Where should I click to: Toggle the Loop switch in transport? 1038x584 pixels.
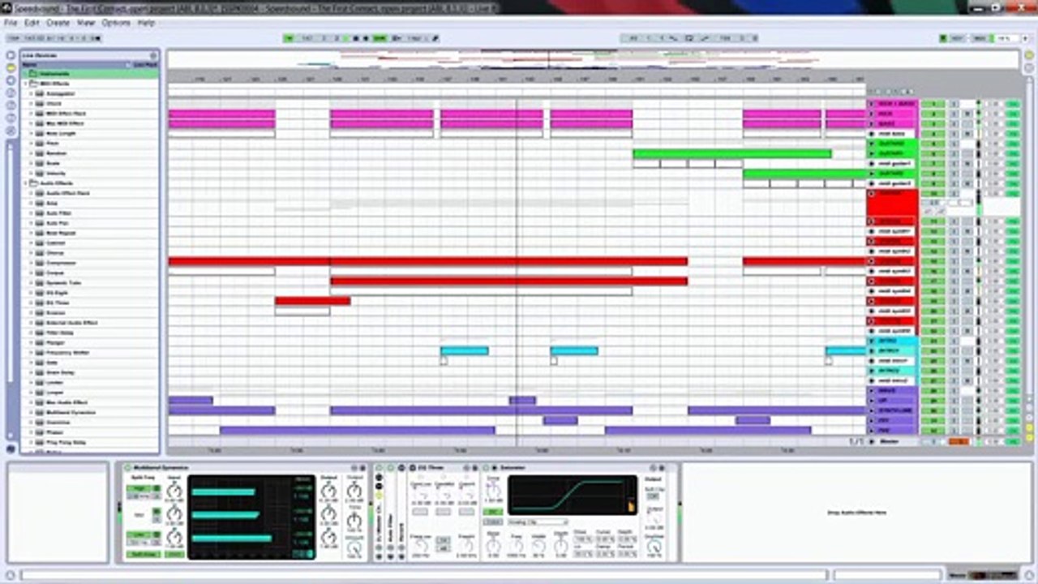[688, 38]
